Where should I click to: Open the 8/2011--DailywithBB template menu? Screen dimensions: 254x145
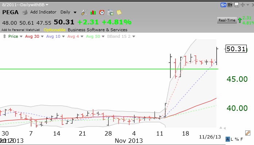pyautogui.click(x=25, y=5)
